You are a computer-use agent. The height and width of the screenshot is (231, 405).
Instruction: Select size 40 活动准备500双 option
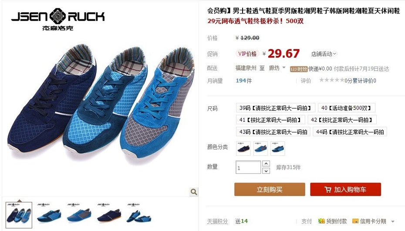[346, 108]
